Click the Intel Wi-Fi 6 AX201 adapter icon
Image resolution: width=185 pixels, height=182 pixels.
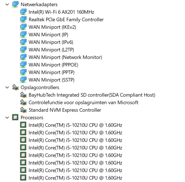point(23,12)
